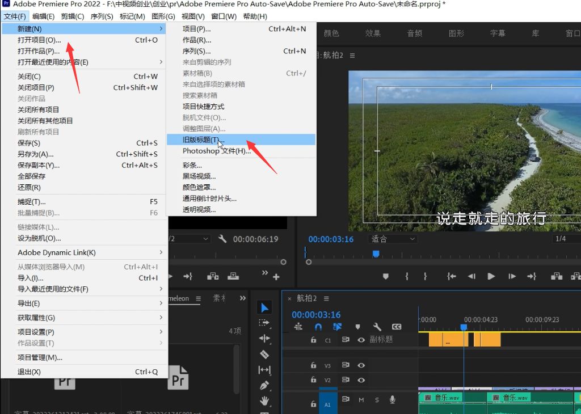Toggle lock on subtitle track C1
The image size is (581, 414).
(x=313, y=340)
